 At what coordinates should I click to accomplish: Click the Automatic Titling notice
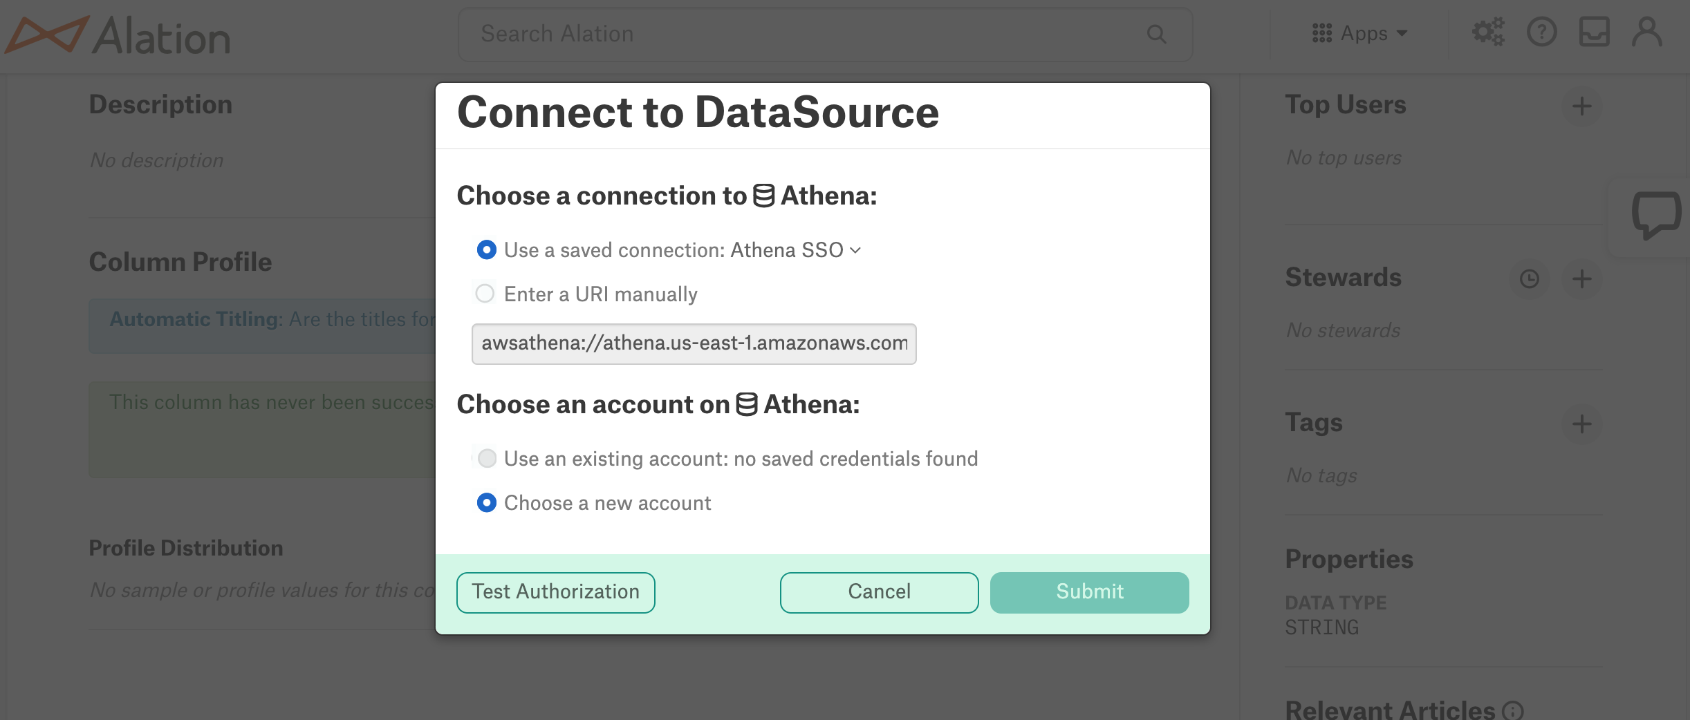click(x=263, y=325)
